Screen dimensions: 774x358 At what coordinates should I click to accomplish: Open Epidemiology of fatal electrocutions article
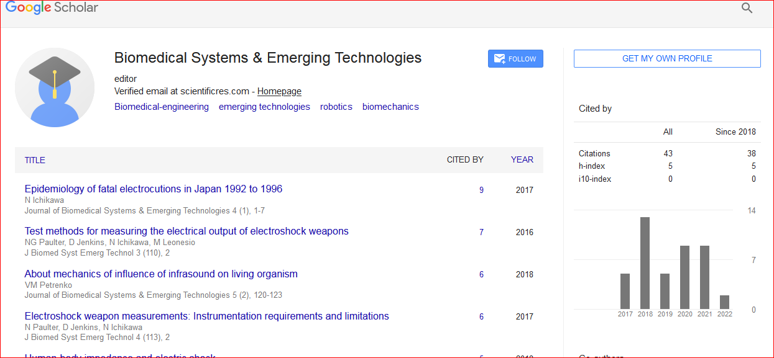pyautogui.click(x=154, y=189)
